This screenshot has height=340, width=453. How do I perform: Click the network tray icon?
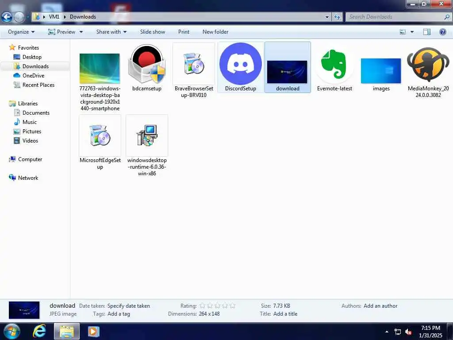[398, 332]
